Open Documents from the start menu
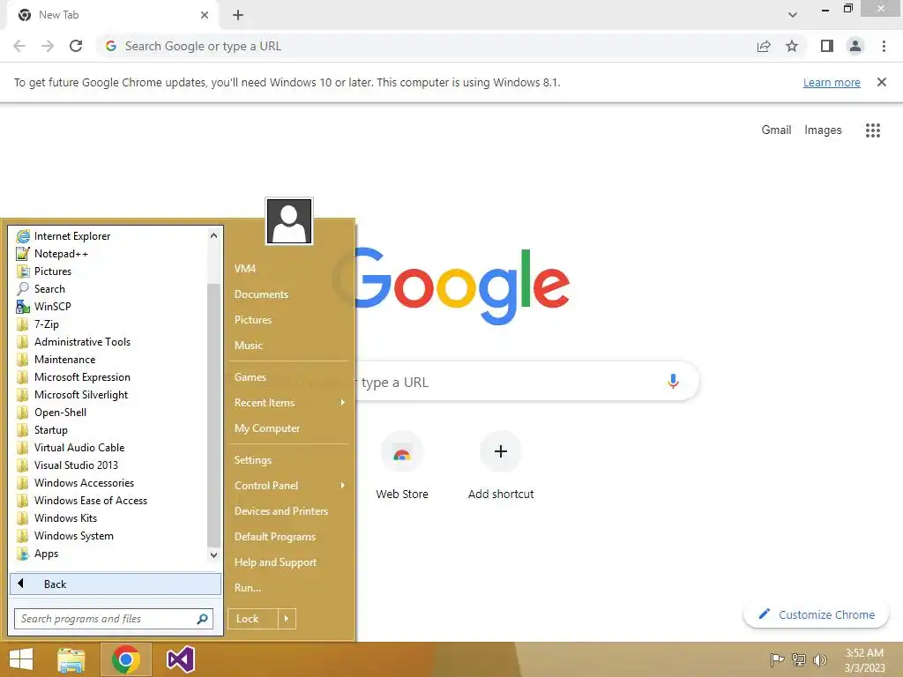 tap(261, 294)
